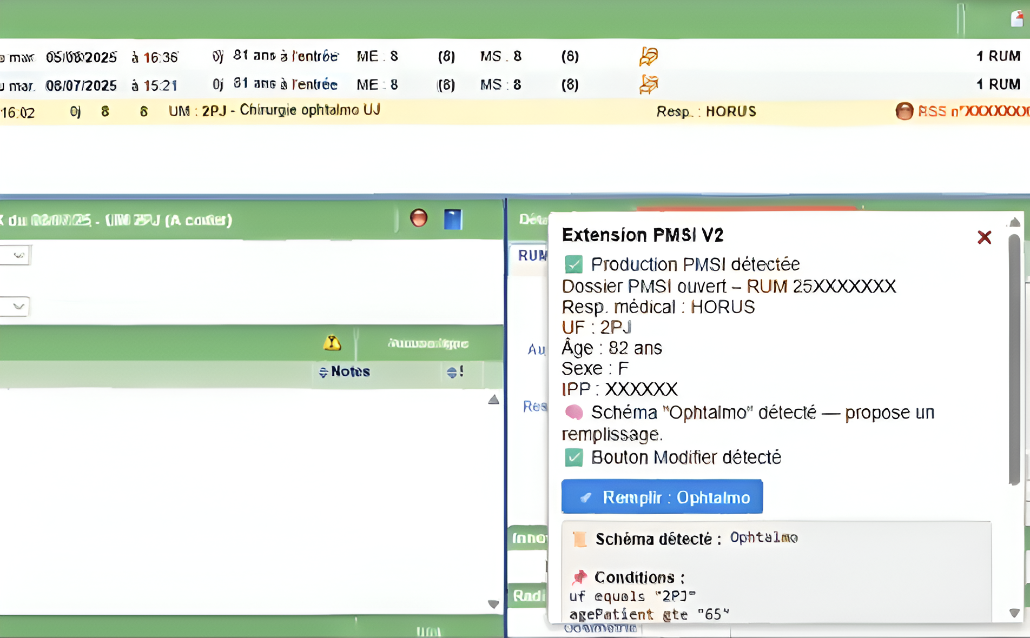Viewport: 1030px width, 638px height.
Task: Click the red round icon in the coding panel header
Action: tap(418, 218)
